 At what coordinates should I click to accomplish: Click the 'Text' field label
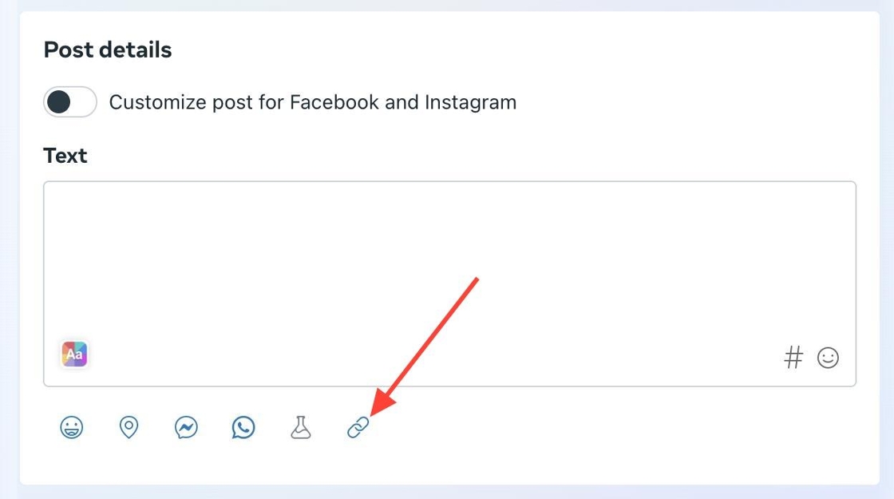click(65, 156)
